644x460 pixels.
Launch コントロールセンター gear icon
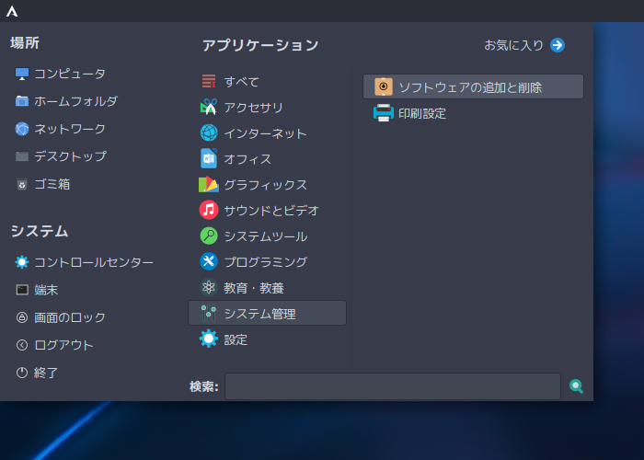(x=22, y=262)
